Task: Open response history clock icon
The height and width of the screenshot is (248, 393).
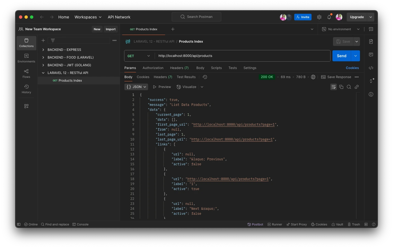Action: (x=205, y=77)
